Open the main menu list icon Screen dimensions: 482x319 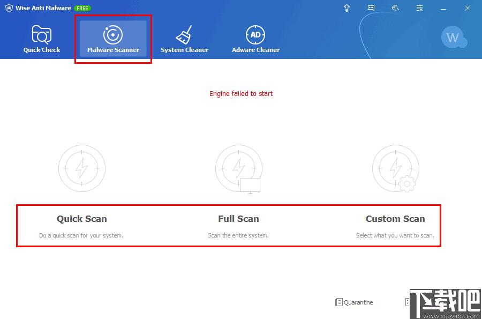419,8
